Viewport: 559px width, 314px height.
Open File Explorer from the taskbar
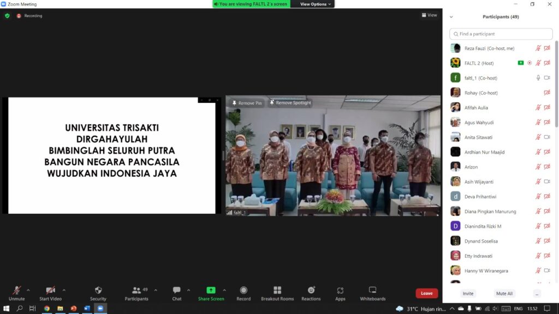pos(60,309)
